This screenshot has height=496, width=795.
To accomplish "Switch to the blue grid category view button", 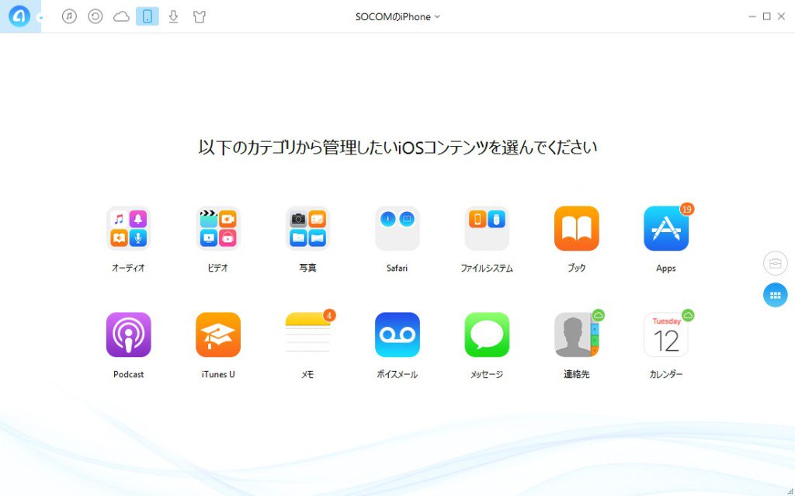I will (776, 295).
